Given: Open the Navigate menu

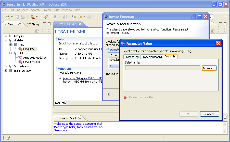Looking at the screenshot, I should pos(23,10).
